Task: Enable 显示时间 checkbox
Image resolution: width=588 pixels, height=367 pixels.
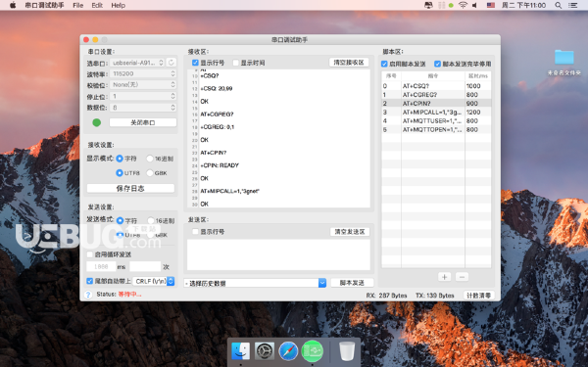Action: (236, 63)
